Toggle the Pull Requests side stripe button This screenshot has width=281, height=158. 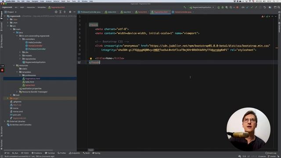coord(2,41)
